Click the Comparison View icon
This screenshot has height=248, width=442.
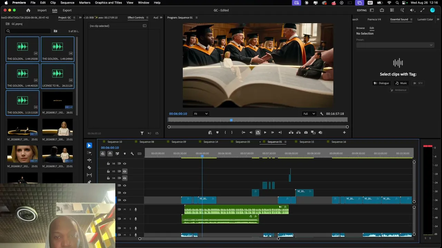click(313, 133)
